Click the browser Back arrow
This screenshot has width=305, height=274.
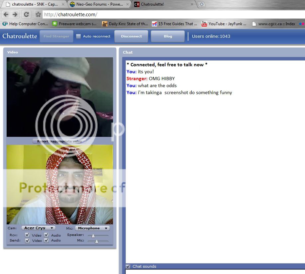[6, 15]
